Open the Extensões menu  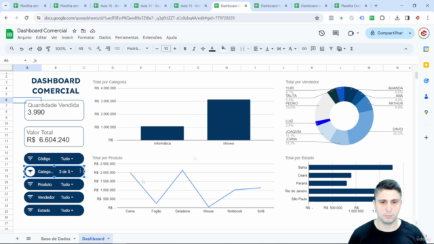pos(152,38)
